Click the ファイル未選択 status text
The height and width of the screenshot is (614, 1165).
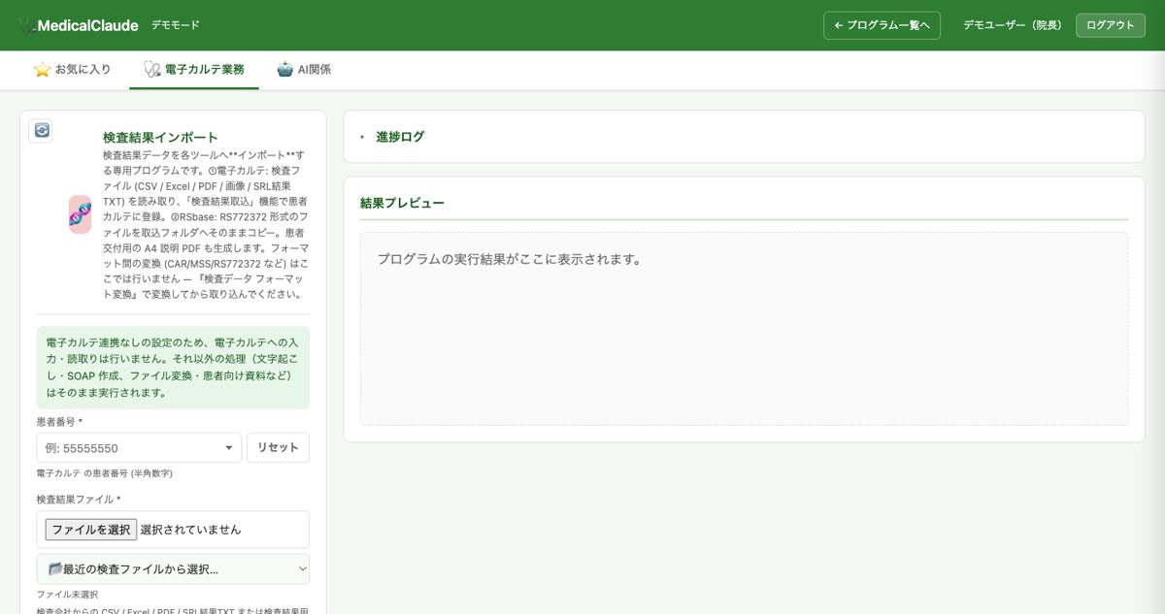(x=67, y=595)
